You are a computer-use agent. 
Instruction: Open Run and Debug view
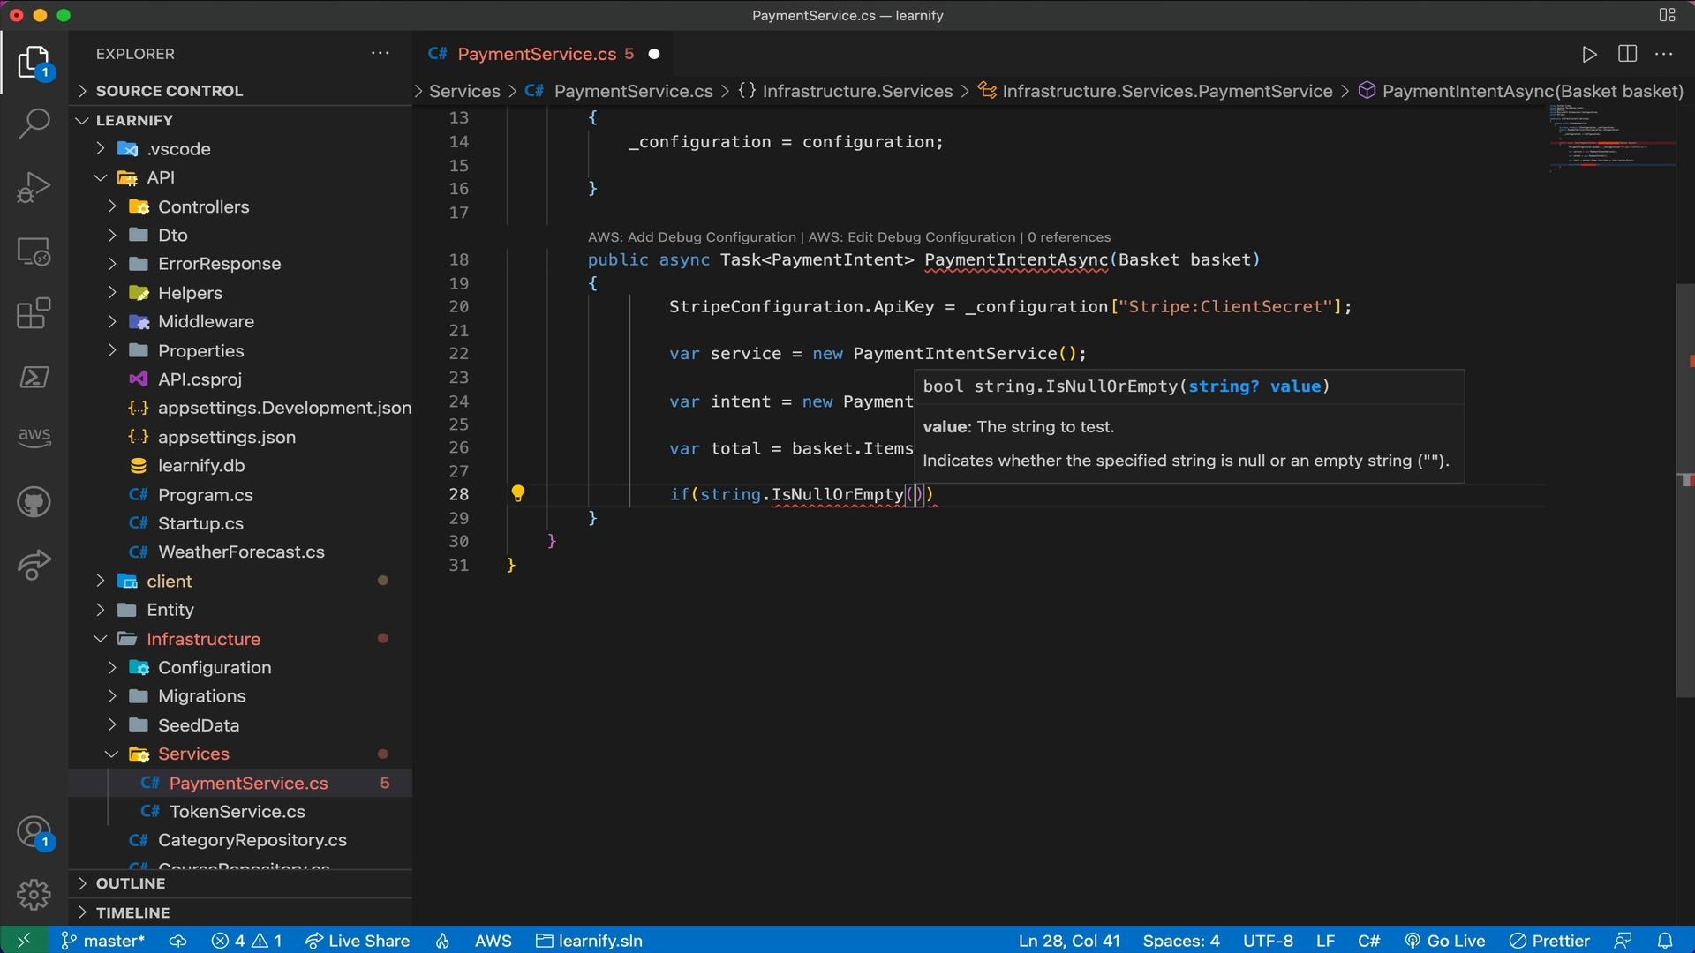click(34, 187)
